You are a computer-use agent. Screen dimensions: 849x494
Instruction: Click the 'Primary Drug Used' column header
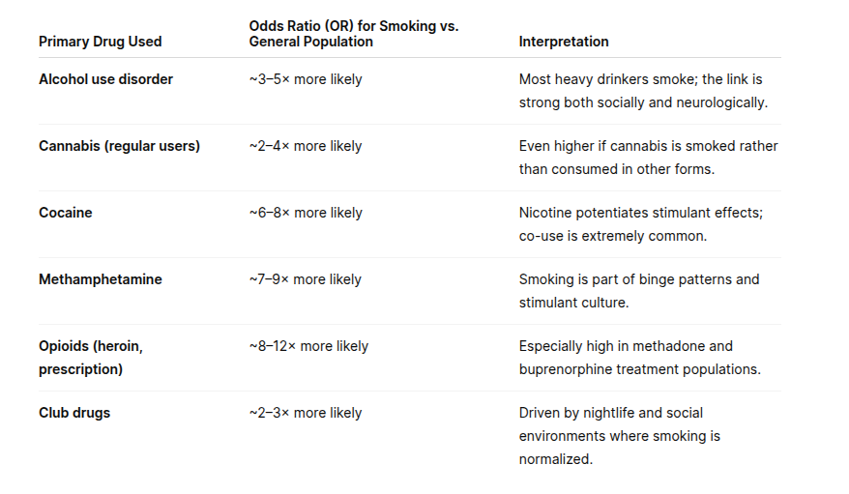coord(101,42)
